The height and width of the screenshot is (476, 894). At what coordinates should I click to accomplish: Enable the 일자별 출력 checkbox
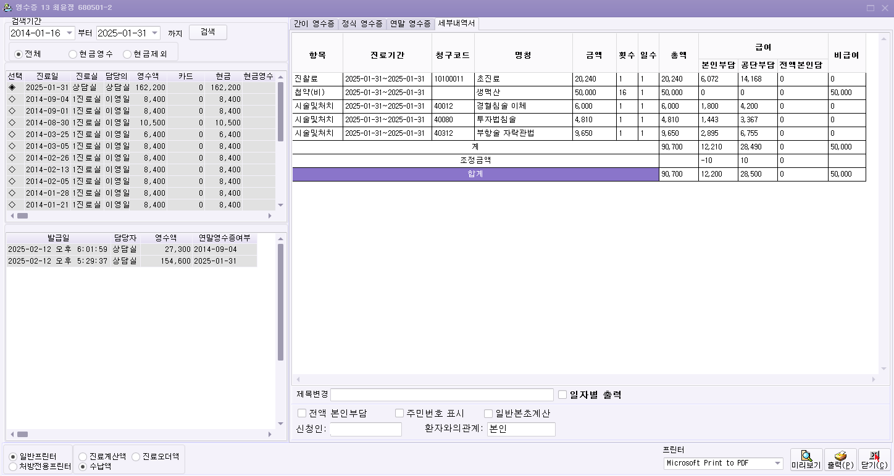click(x=562, y=395)
